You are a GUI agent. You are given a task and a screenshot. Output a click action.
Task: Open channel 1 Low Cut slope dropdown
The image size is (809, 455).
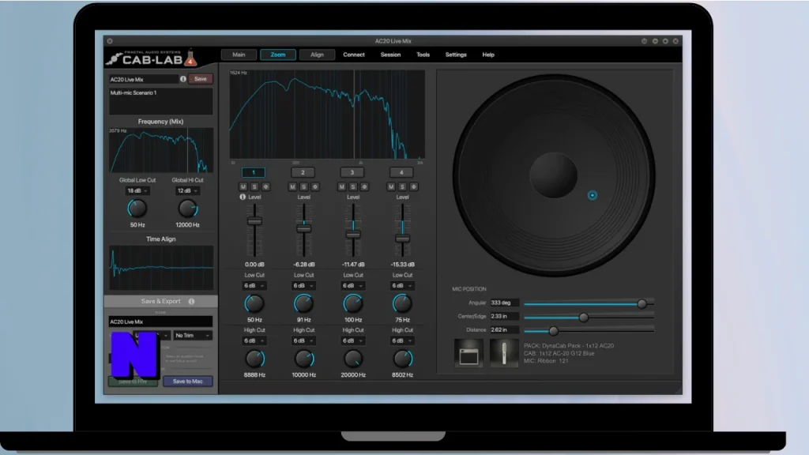(x=254, y=286)
